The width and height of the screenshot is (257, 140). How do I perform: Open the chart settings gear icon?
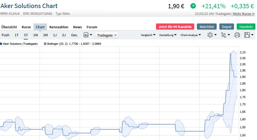(210, 35)
